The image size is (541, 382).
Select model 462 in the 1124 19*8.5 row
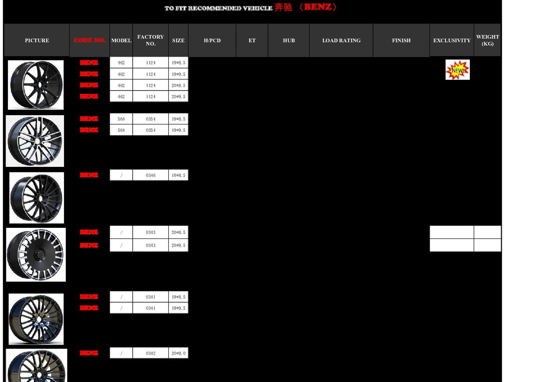click(121, 63)
